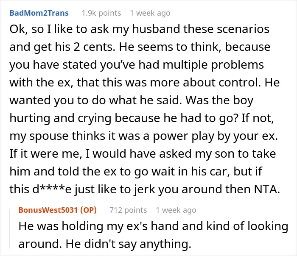Open top comment's 1 week ago permalink
This screenshot has height=256, width=297.
point(150,13)
